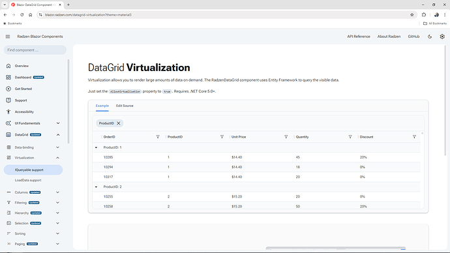Click the DataGrid grid icon
The width and height of the screenshot is (450, 253).
[x=8, y=134]
